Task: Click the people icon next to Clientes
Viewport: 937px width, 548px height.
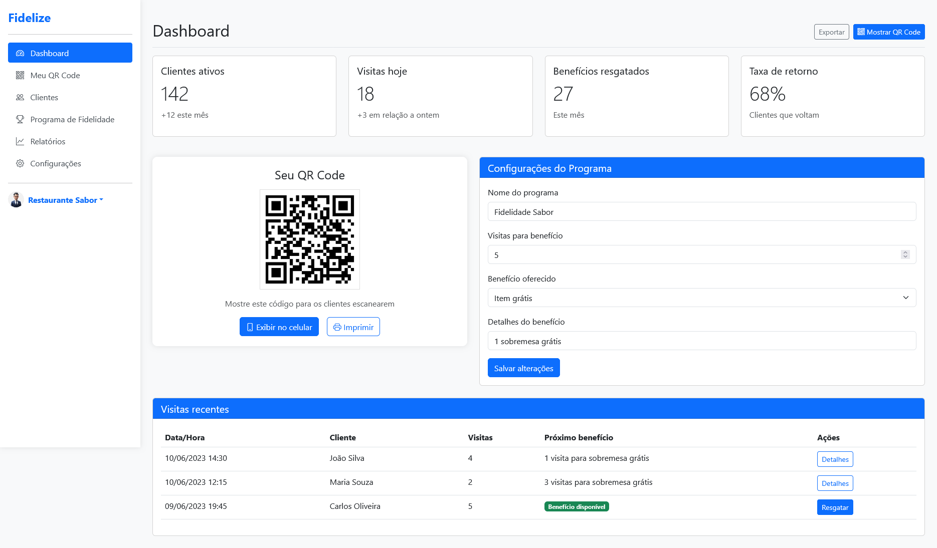Action: coord(20,97)
